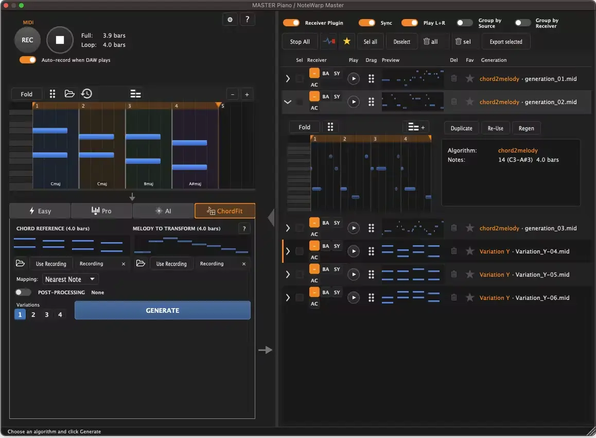
Task: Click the GENERATE button
Action: pos(162,311)
